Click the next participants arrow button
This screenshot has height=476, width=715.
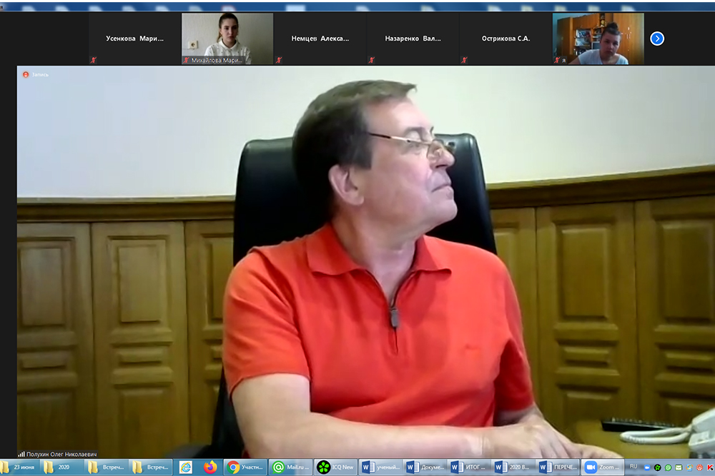(x=657, y=39)
